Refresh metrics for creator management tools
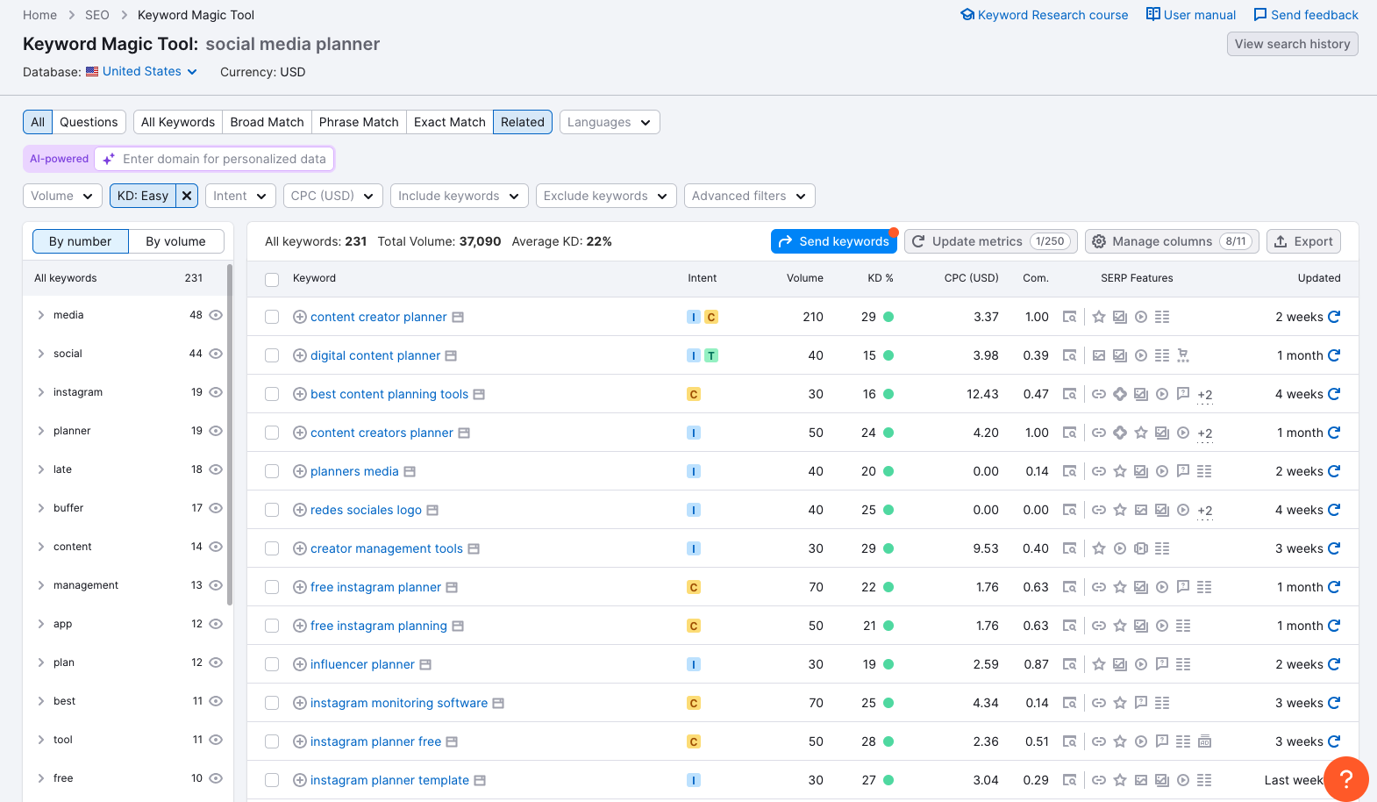This screenshot has height=802, width=1377. [1334, 548]
